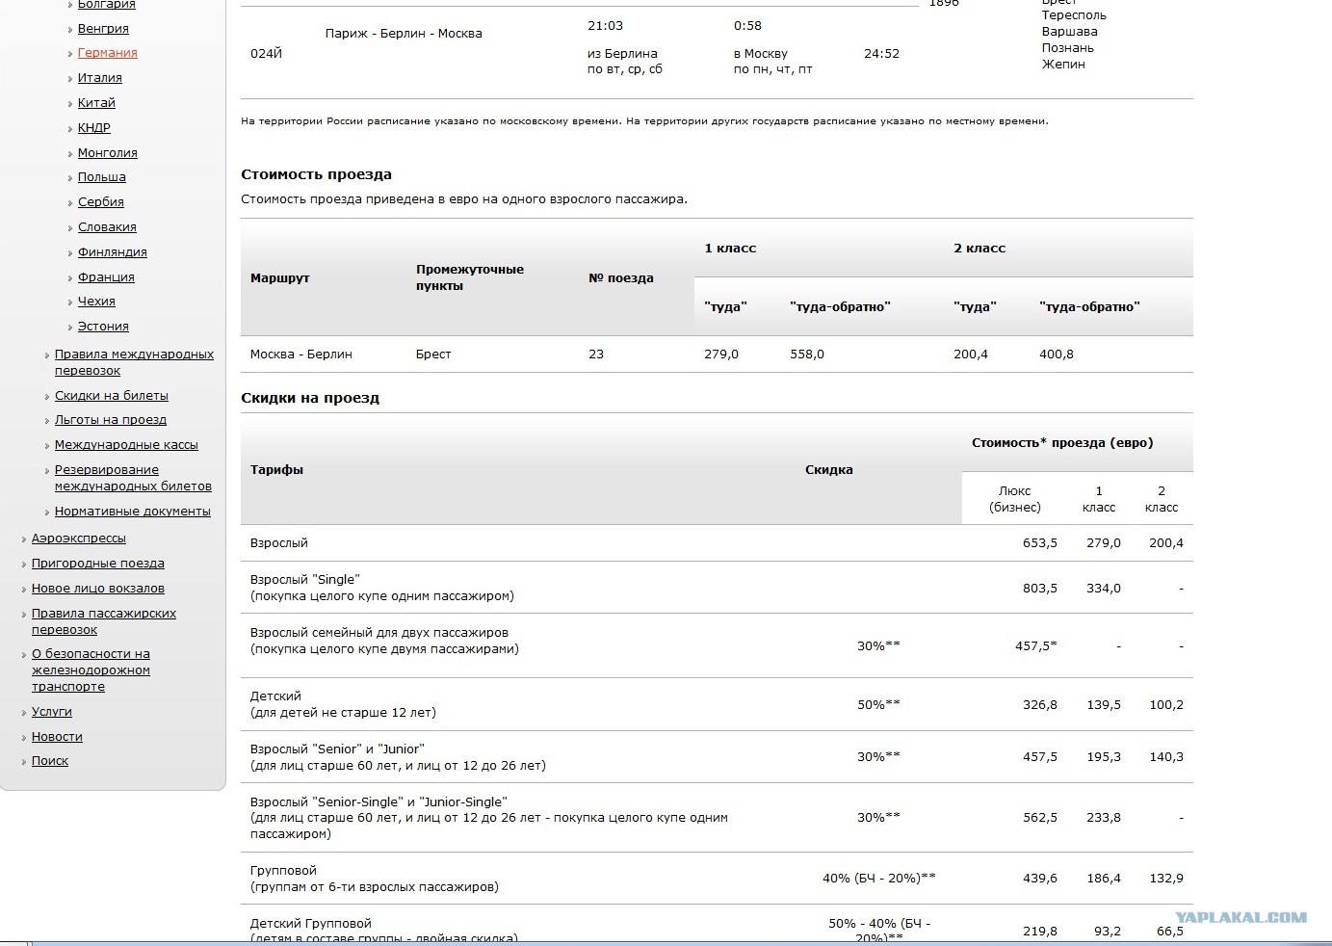Go to the КНДР link

(94, 127)
